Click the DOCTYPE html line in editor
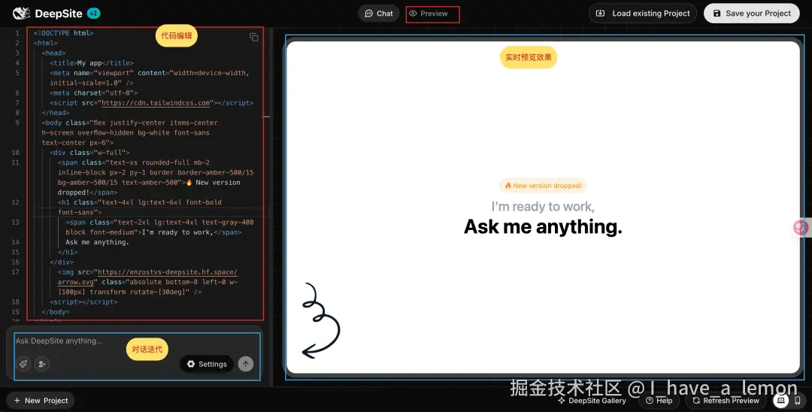Screen dimensions: 812x412 coord(64,33)
